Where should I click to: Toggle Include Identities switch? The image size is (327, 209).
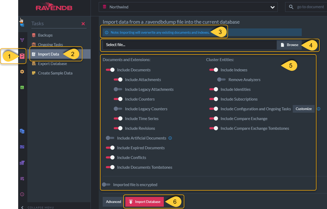tap(214, 89)
